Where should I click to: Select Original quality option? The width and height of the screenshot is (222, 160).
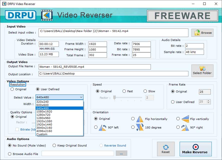click(13, 117)
